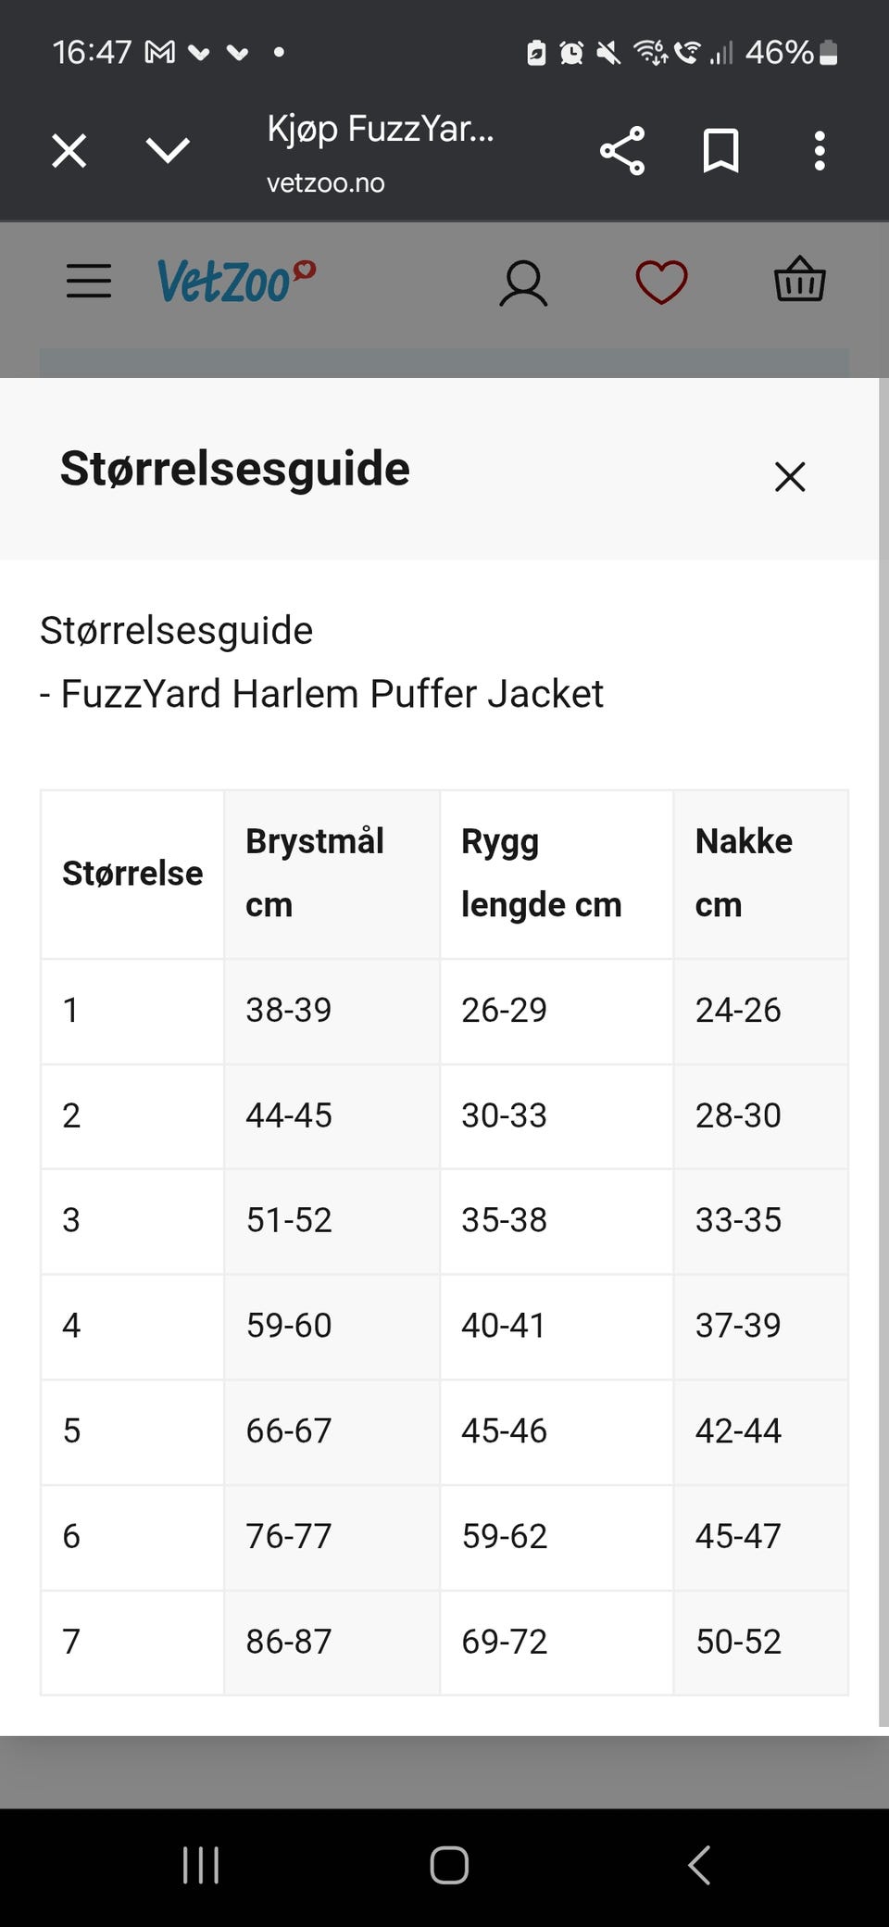
Task: Open favorites heart icon
Action: point(661,282)
